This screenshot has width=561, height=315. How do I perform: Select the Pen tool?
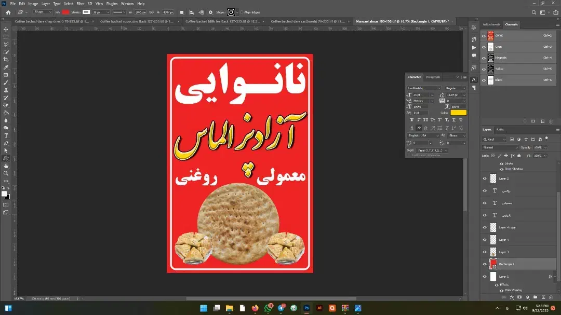pos(6,143)
